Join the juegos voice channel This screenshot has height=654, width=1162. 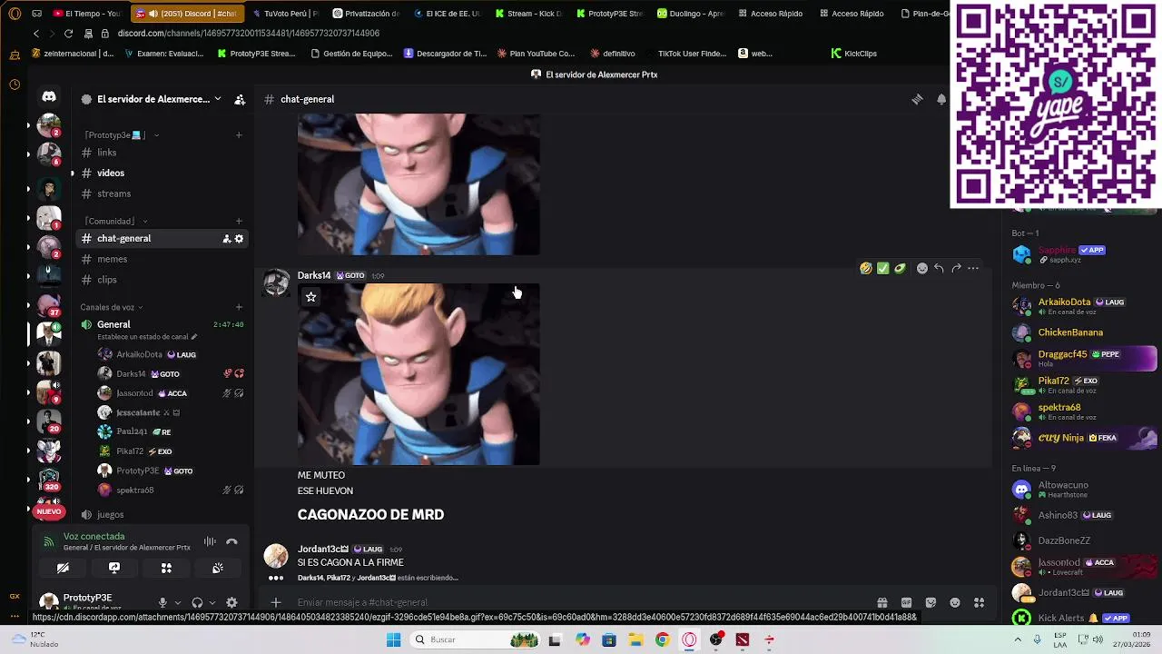162,514
